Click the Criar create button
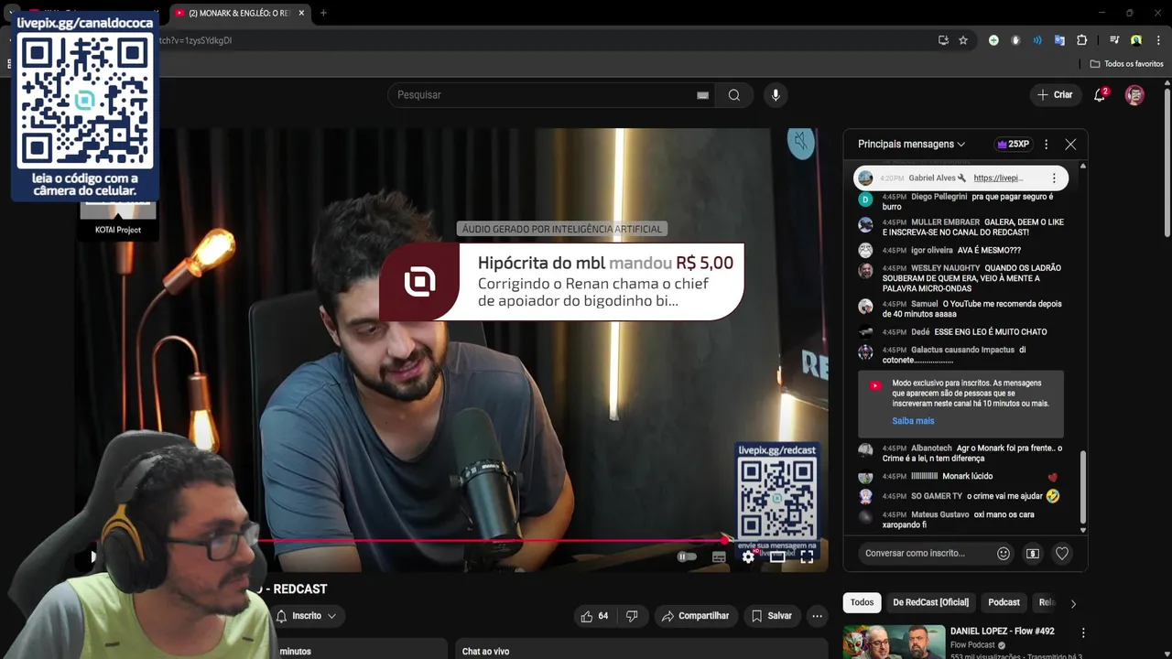 tap(1054, 95)
